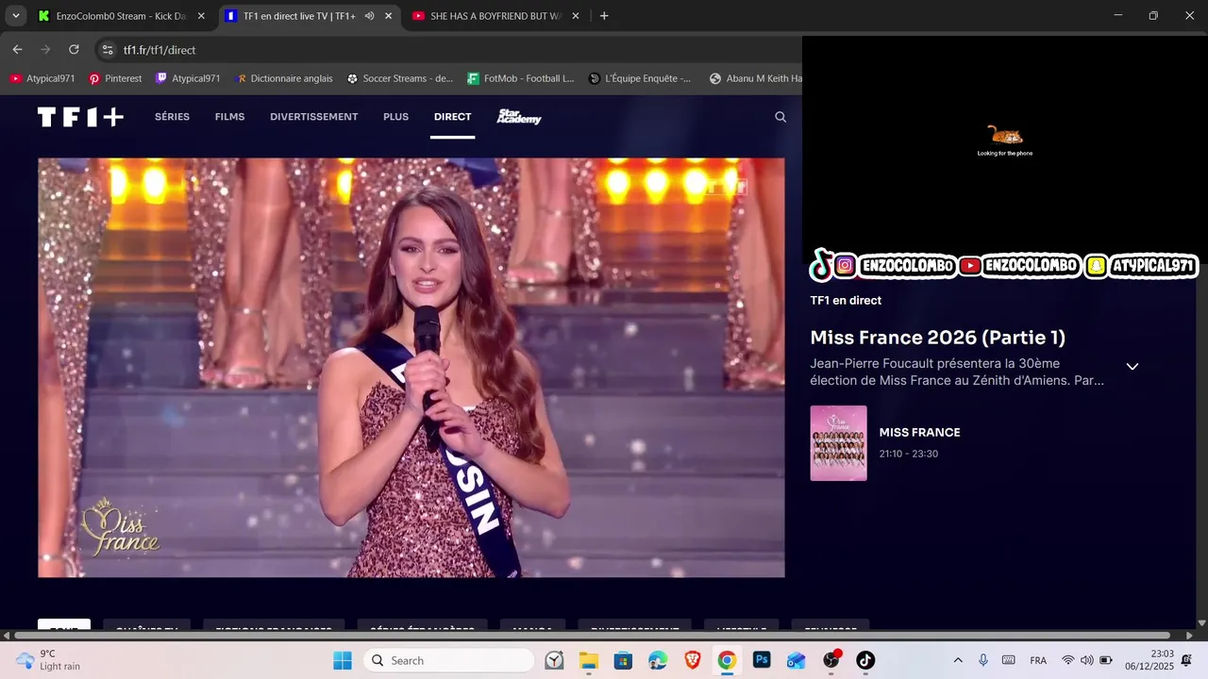This screenshot has width=1208, height=679.
Task: Click the horizontal page scrollbar
Action: (592, 636)
